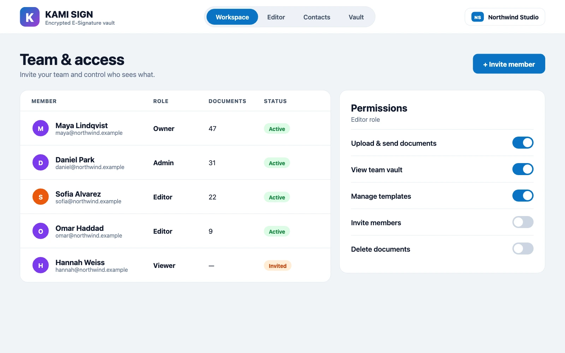Click Maya Lindqvist's M avatar
Image resolution: width=565 pixels, height=353 pixels.
[41, 128]
